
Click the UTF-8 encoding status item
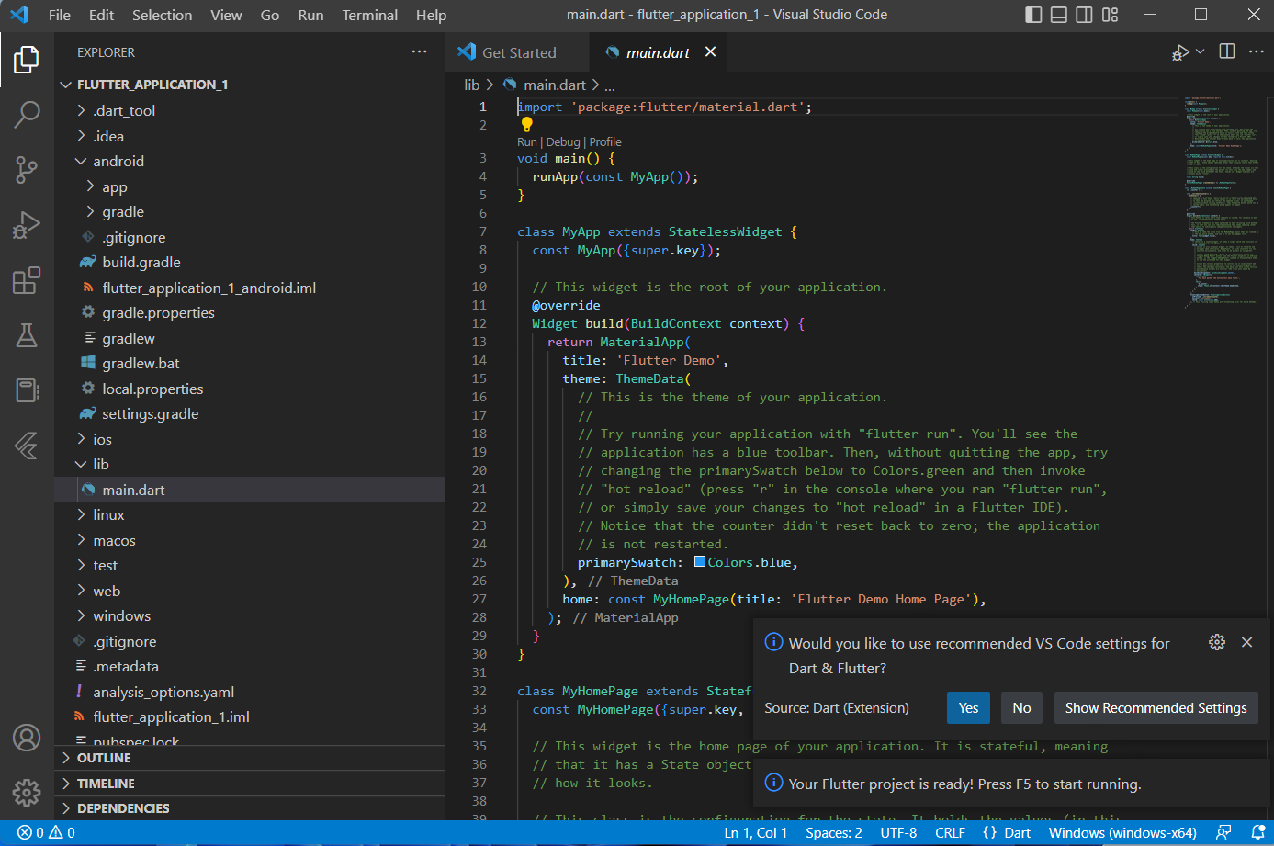click(898, 832)
